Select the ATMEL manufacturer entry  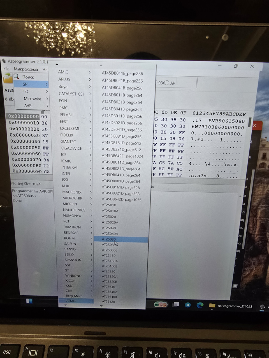(x=76, y=301)
